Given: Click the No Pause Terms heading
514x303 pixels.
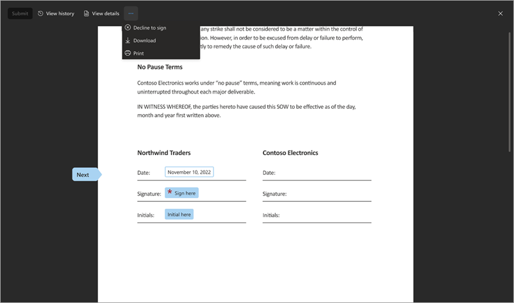Looking at the screenshot, I should (160, 67).
